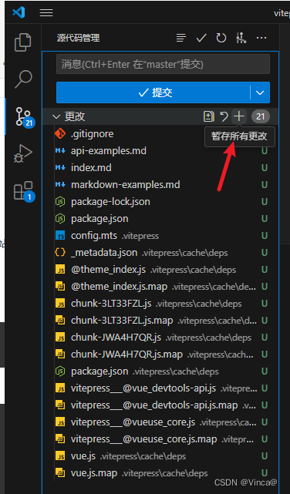Open the Git graph branch icon
Image resolution: width=290 pixels, height=494 pixels.
tap(241, 38)
